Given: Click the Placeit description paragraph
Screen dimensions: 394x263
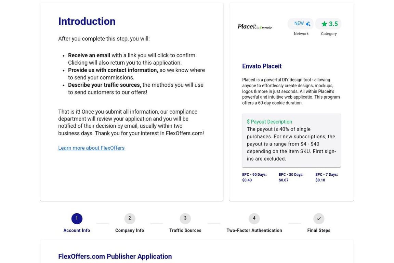Looking at the screenshot, I should pos(291,91).
